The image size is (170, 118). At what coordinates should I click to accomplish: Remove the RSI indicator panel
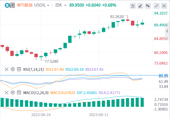click(x=7, y=69)
